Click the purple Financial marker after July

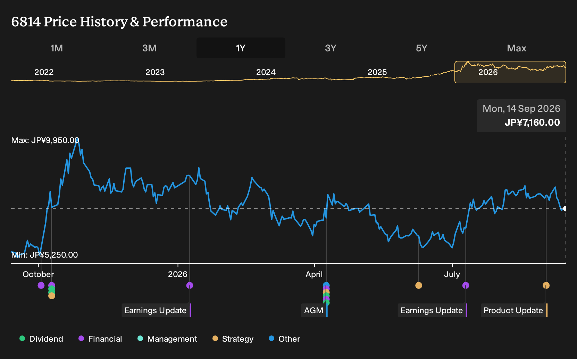(466, 285)
